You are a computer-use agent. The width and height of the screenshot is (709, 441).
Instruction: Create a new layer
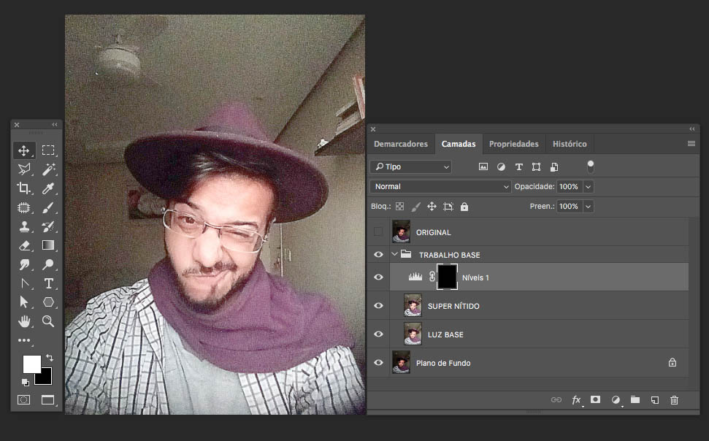(654, 399)
